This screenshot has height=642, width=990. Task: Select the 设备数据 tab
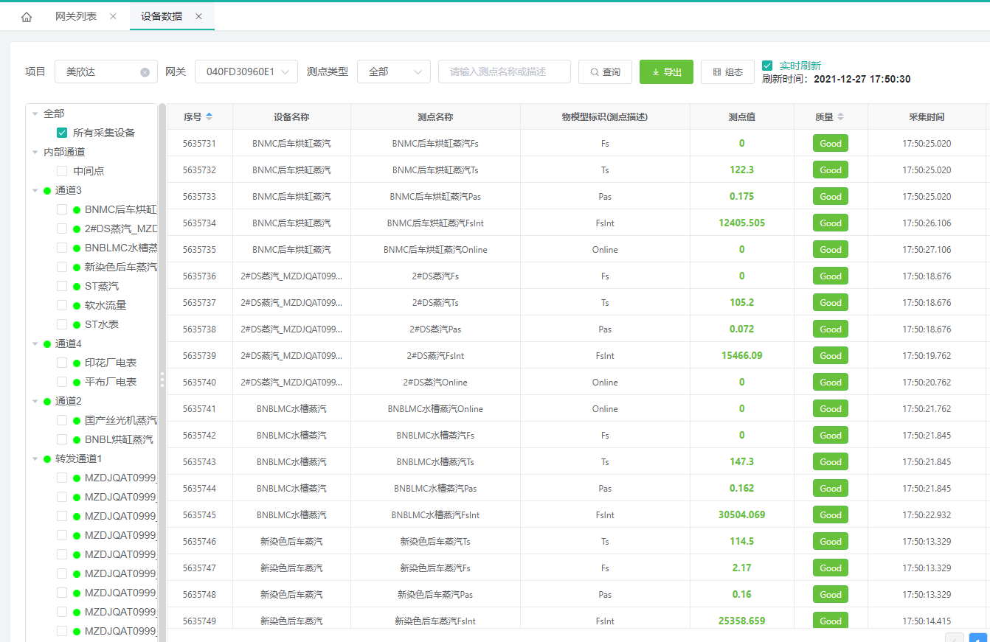[162, 16]
